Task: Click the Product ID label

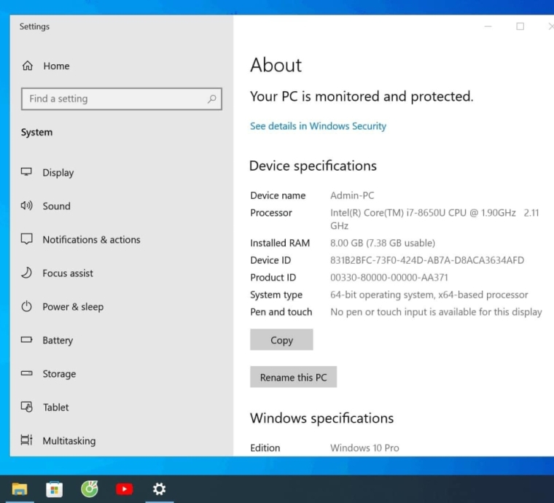Action: coord(273,278)
